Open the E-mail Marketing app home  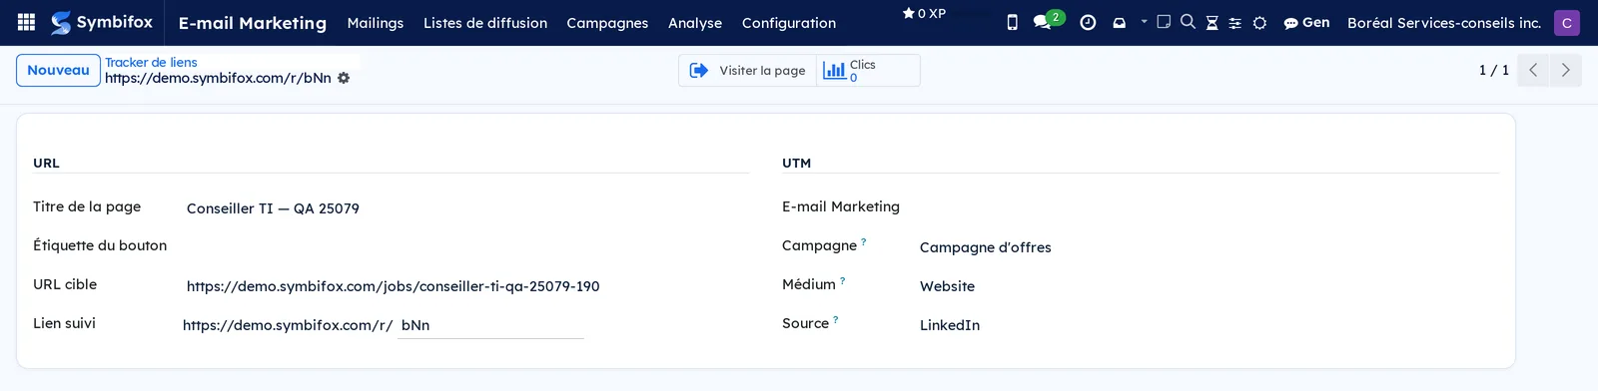253,22
